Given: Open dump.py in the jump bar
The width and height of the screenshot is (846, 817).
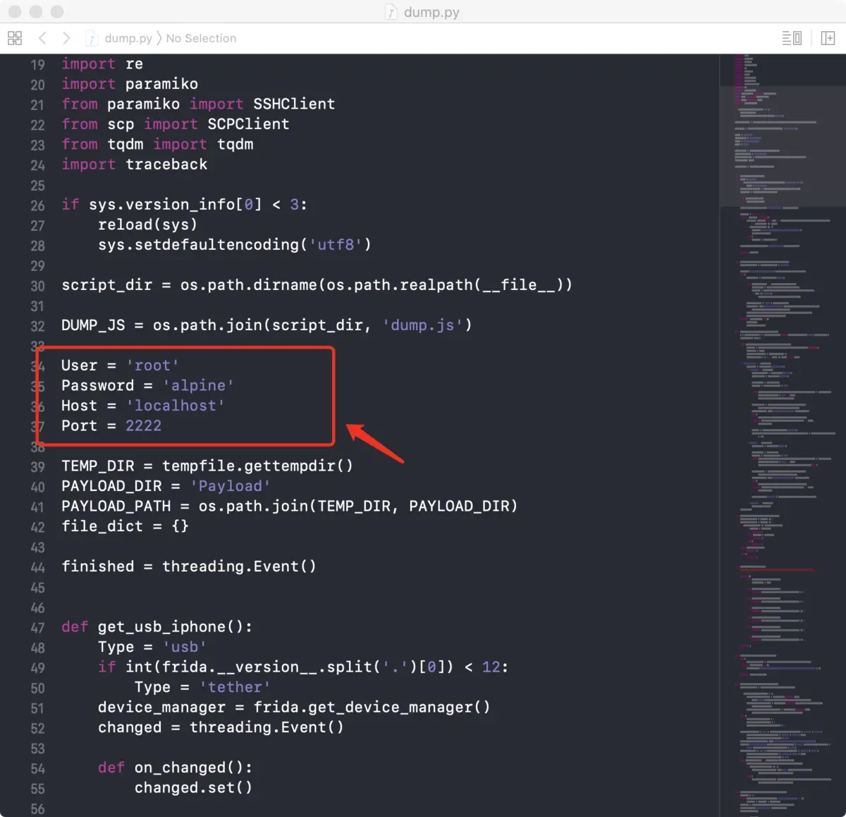Looking at the screenshot, I should (128, 38).
